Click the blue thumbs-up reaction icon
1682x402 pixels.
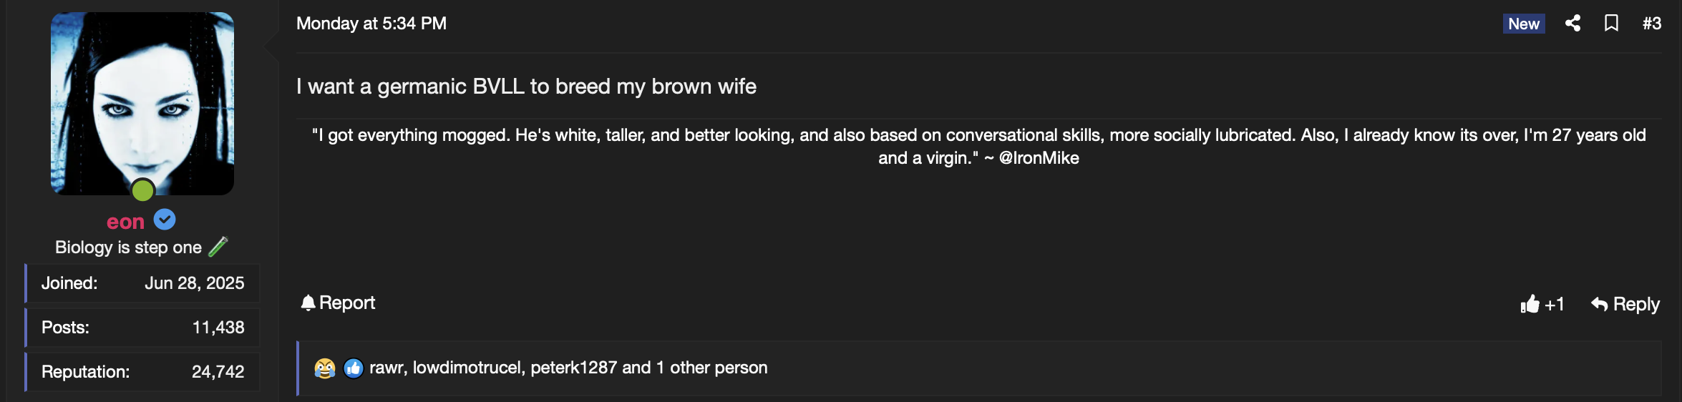point(354,368)
